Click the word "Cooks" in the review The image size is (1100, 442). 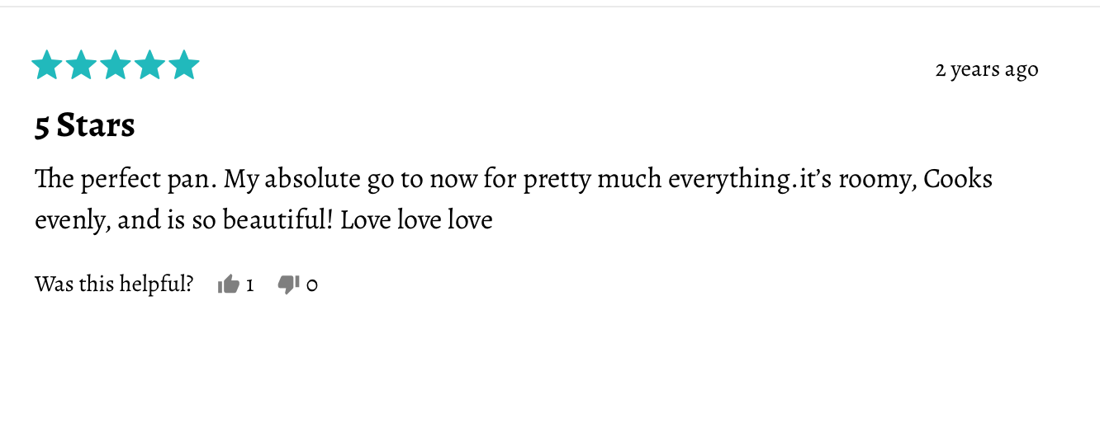(x=958, y=179)
